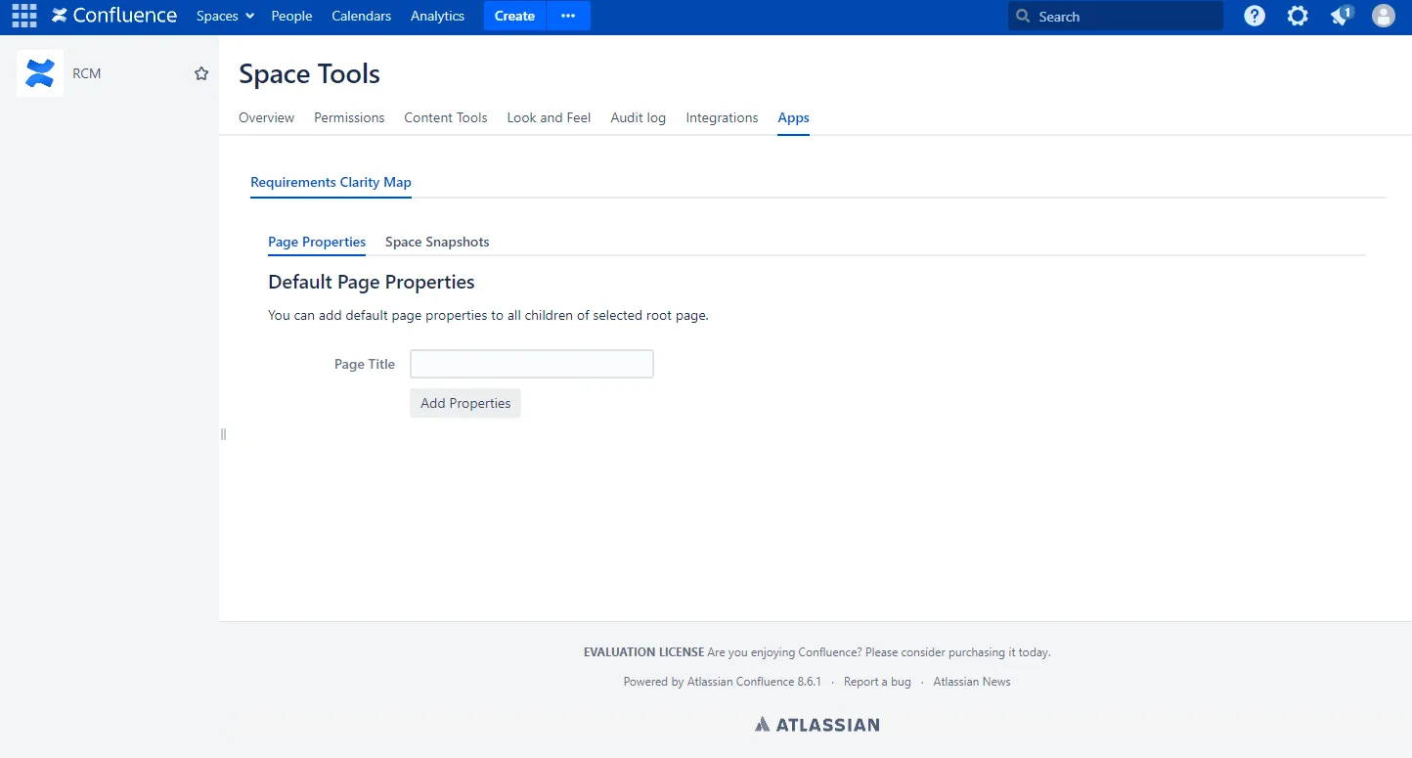The width and height of the screenshot is (1412, 758).
Task: Click the Default Page Properties heading
Action: 372,282
